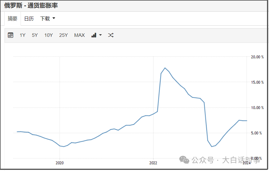This screenshot has width=269, height=171.
Task: Click the 20.00 % axis label
Action: [x=257, y=57]
